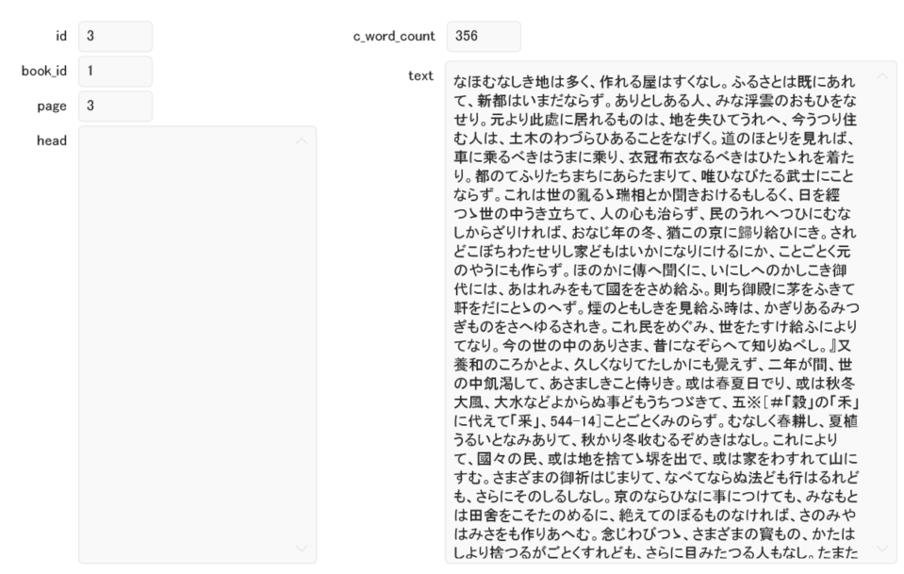Focus the empty head text area

197,345
